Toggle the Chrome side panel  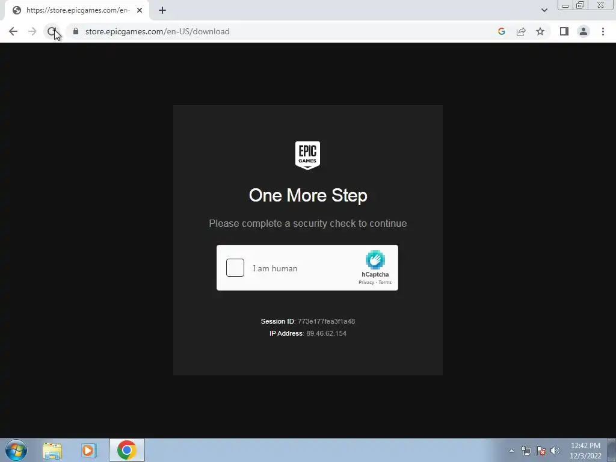pyautogui.click(x=564, y=31)
